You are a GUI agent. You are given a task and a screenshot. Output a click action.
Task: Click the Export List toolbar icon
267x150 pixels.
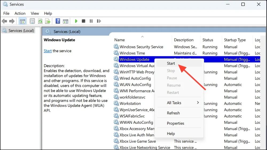click(48, 21)
